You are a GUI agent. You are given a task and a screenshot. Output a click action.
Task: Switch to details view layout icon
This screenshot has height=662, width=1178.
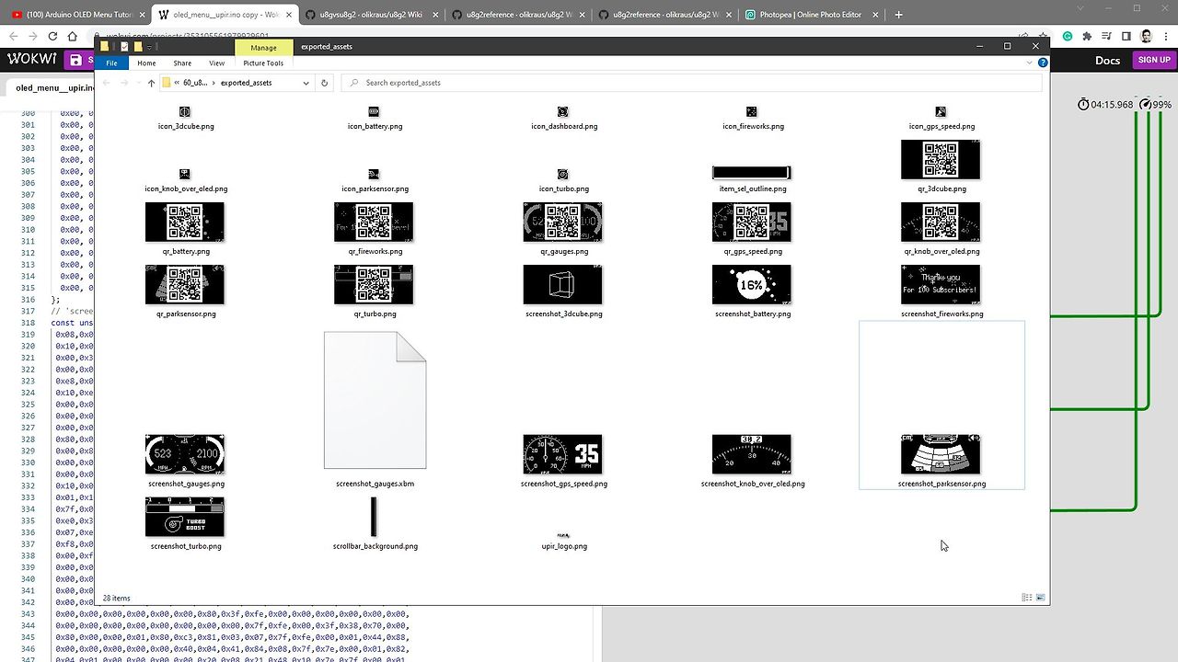(1027, 598)
